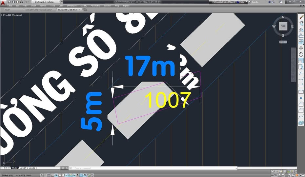The image size is (305, 177).
Task: Click the N compass direction on ViewCube
Action: [283, 17]
